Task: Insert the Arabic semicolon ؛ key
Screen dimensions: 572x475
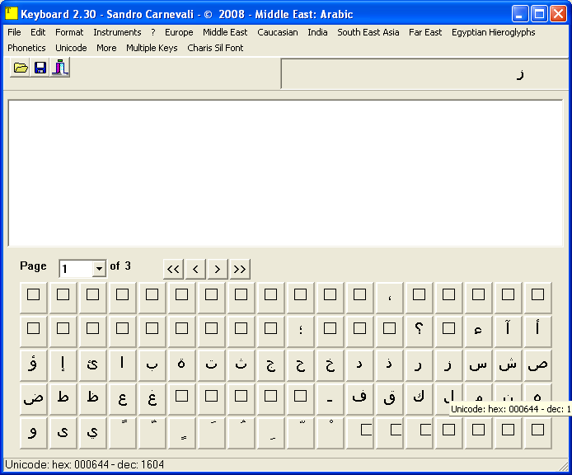Action: click(x=300, y=332)
